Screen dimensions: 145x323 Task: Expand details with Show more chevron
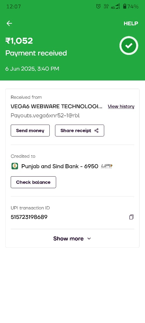(x=89, y=238)
